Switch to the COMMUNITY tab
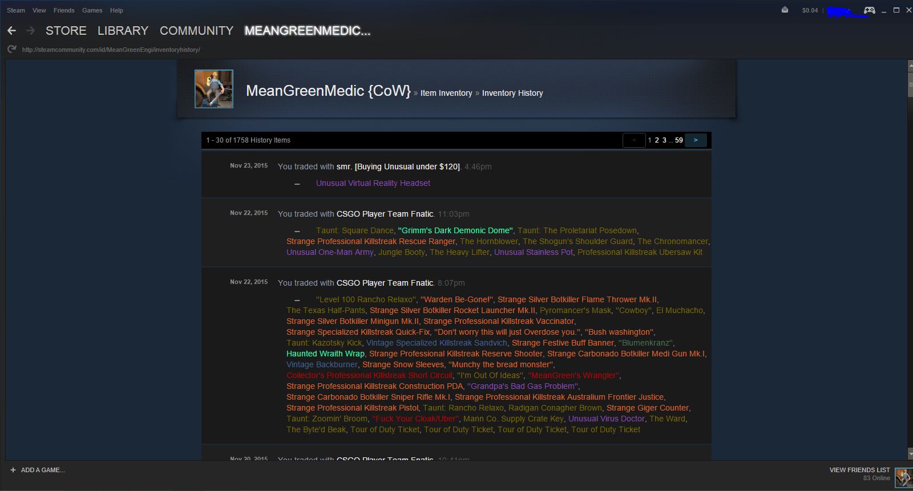 point(196,31)
